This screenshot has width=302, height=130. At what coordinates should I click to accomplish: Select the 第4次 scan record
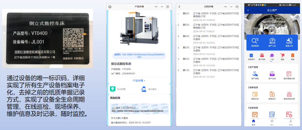pos(211,39)
